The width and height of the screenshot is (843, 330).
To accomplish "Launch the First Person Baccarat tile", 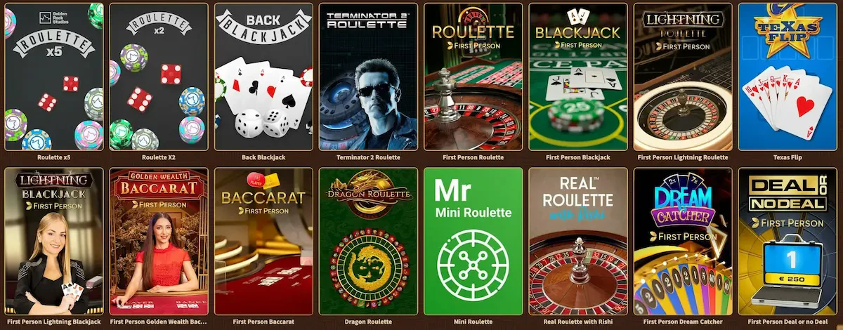I will (x=263, y=242).
